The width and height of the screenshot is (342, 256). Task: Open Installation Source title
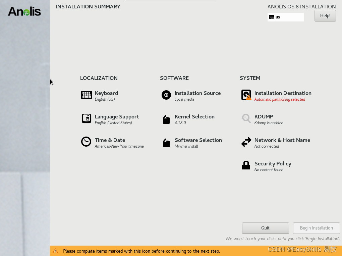[197, 93]
